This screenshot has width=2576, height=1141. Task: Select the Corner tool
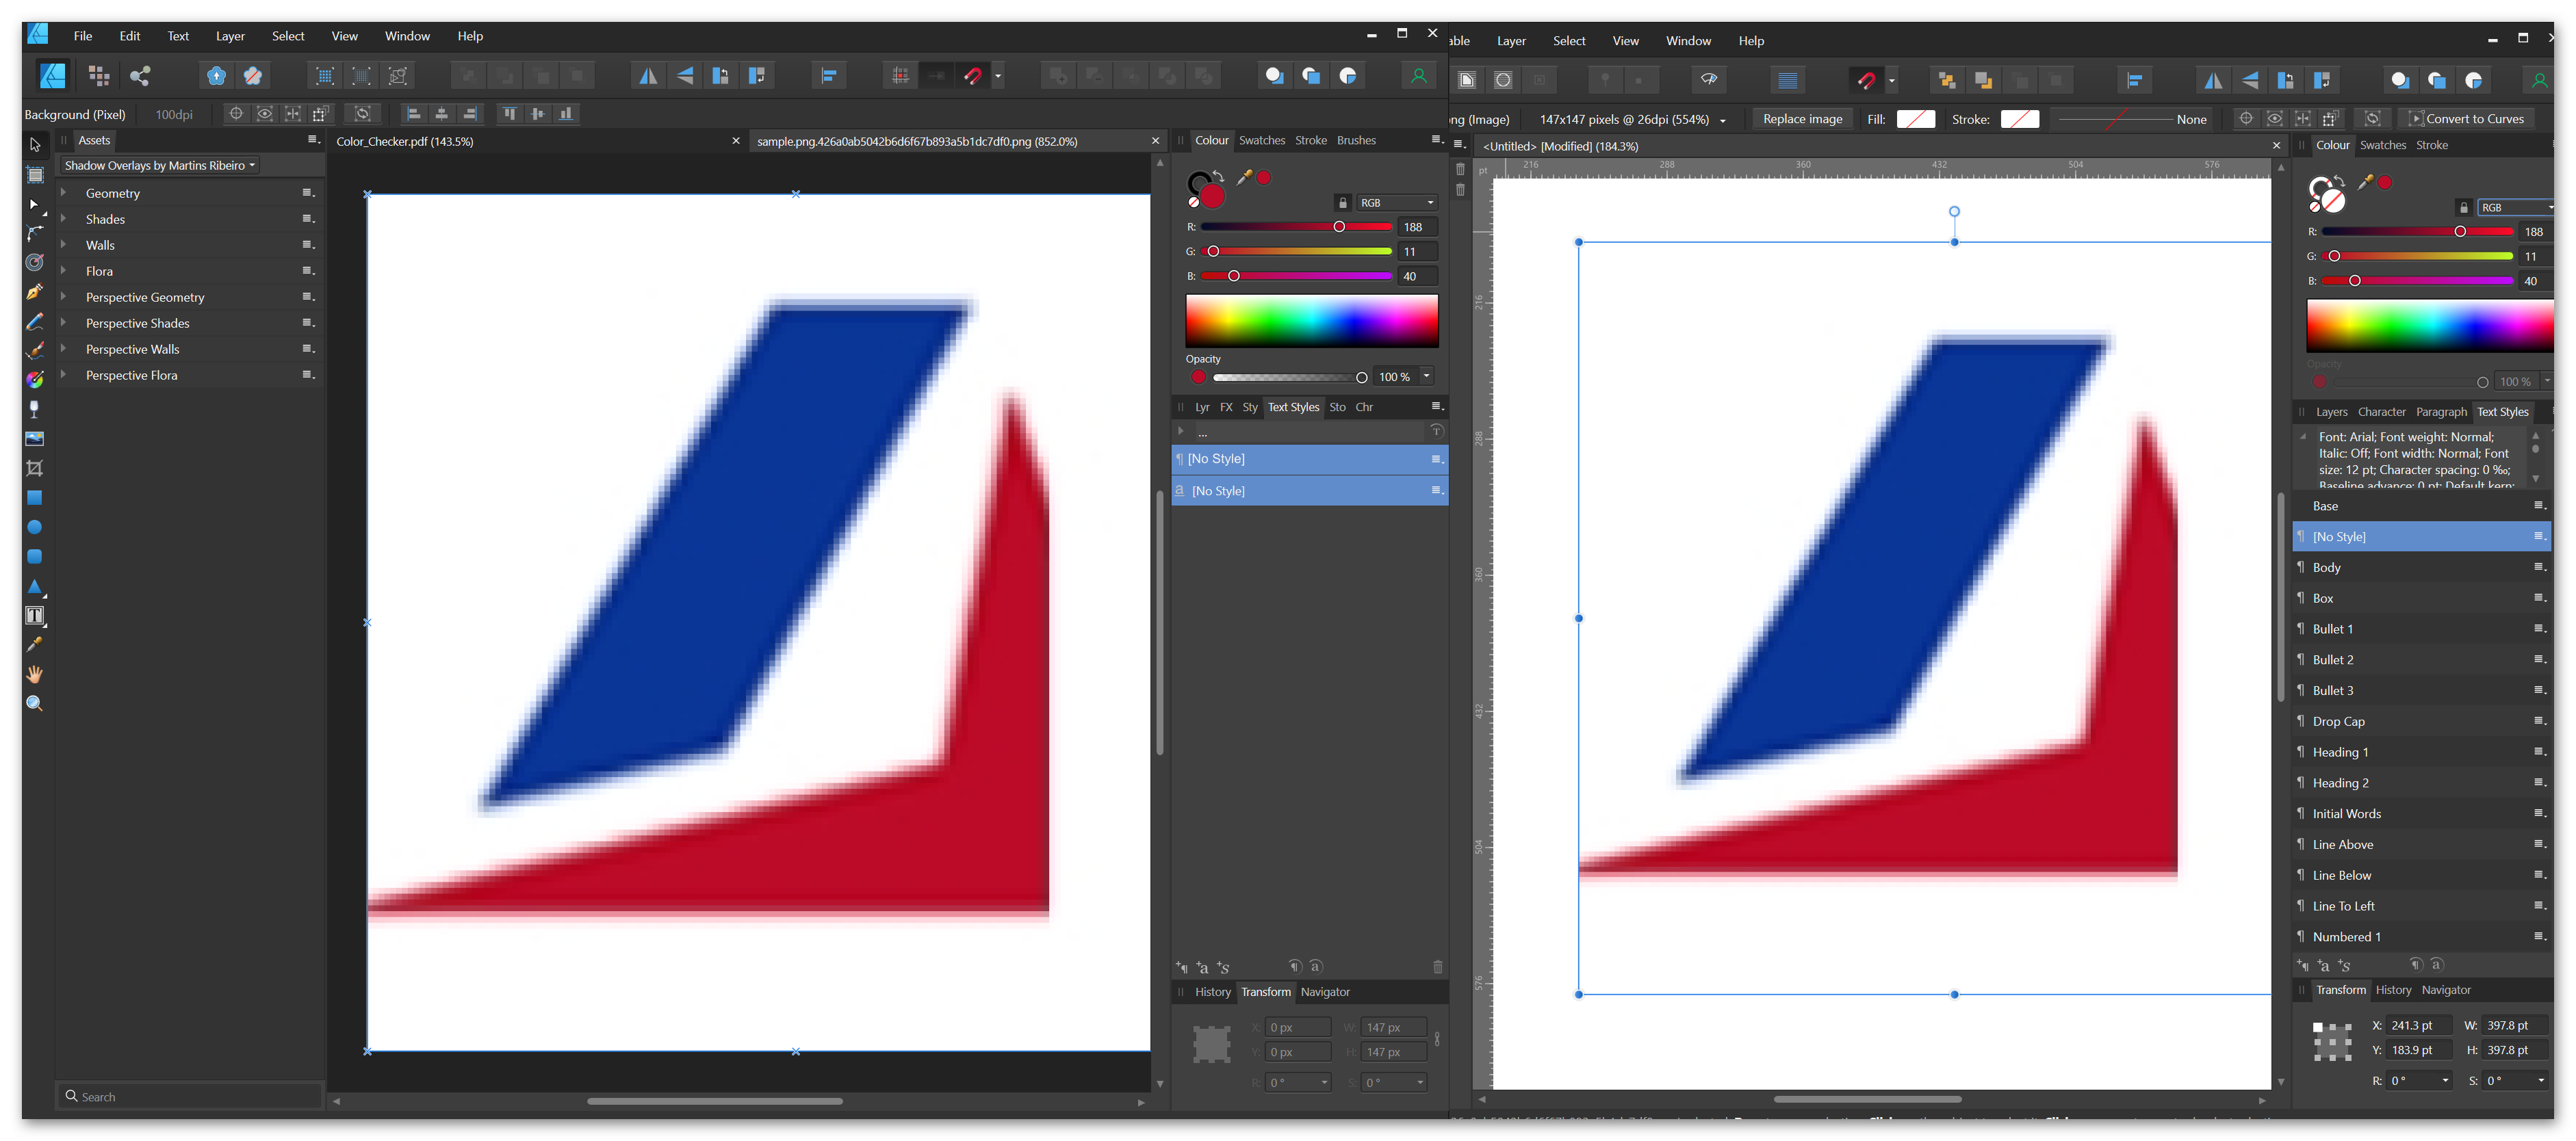pos(35,233)
